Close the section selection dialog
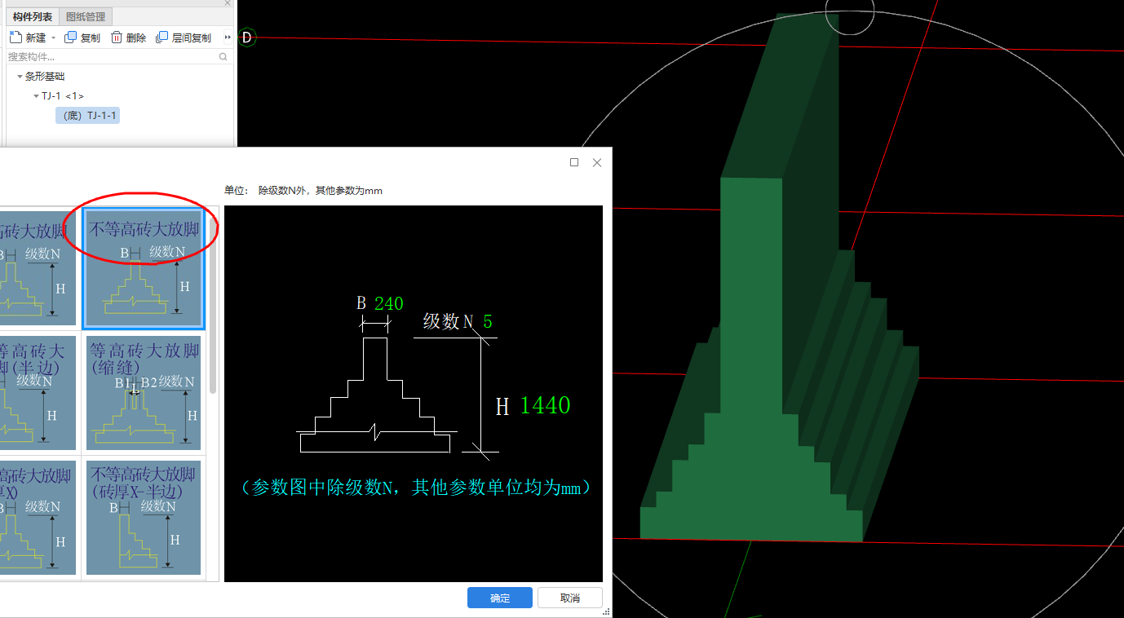 pos(597,162)
